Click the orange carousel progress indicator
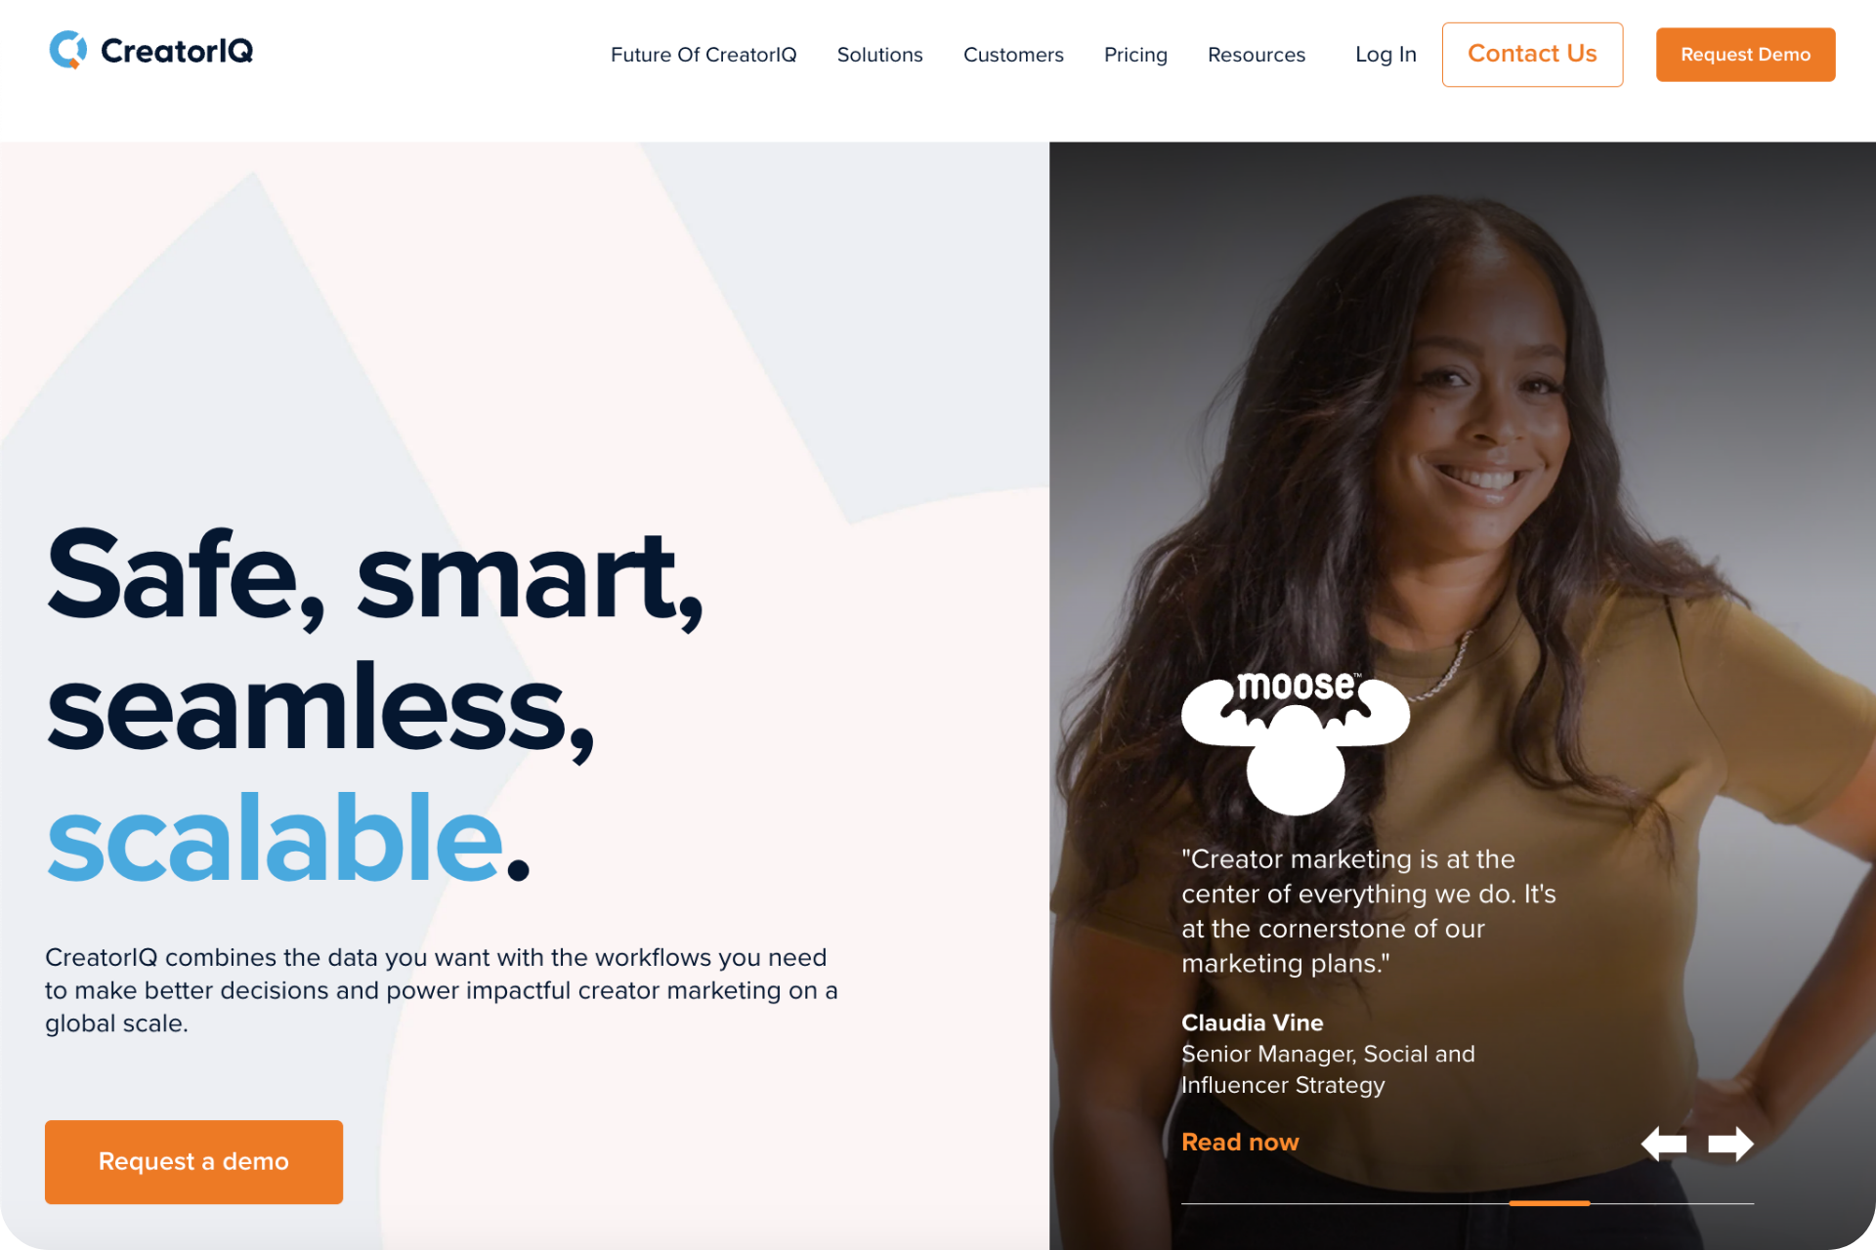Screen dimensions: 1876x1250 coord(1550,1203)
